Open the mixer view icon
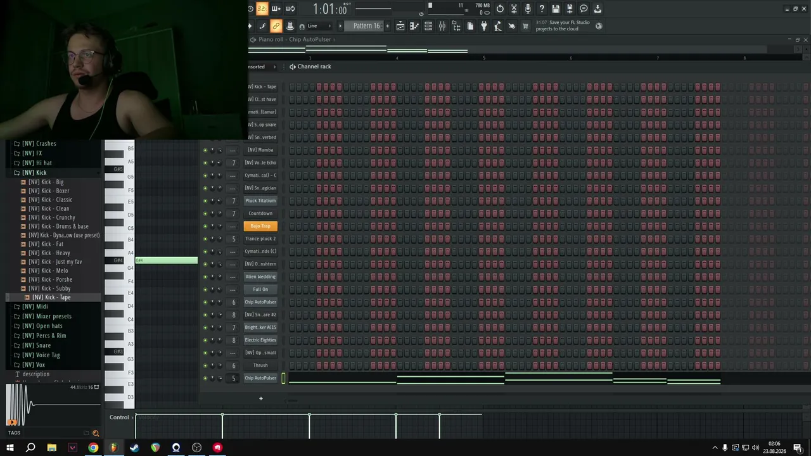This screenshot has height=456, width=811. (x=442, y=26)
